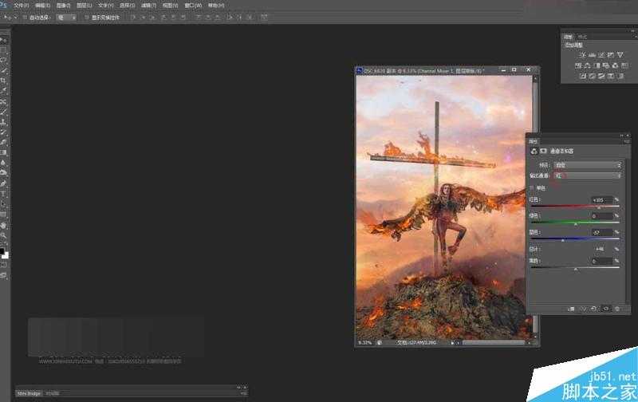Select the Move tool in toolbox

tap(4, 39)
